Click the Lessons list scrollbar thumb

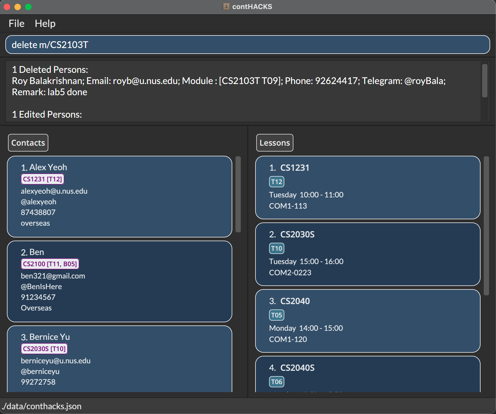[x=486, y=225]
